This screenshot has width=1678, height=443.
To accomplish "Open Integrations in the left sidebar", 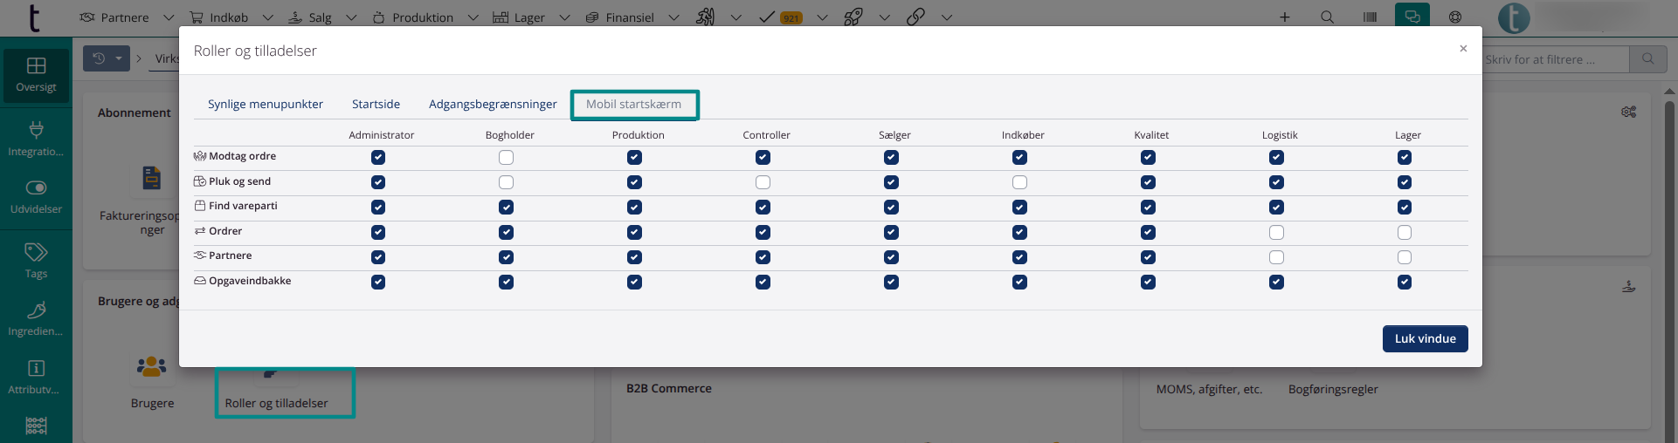I will [36, 138].
